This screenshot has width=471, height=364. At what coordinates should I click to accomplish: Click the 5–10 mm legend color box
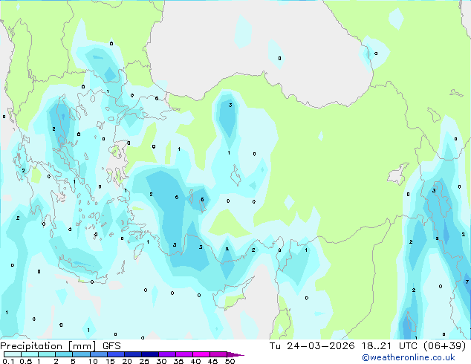(82, 354)
